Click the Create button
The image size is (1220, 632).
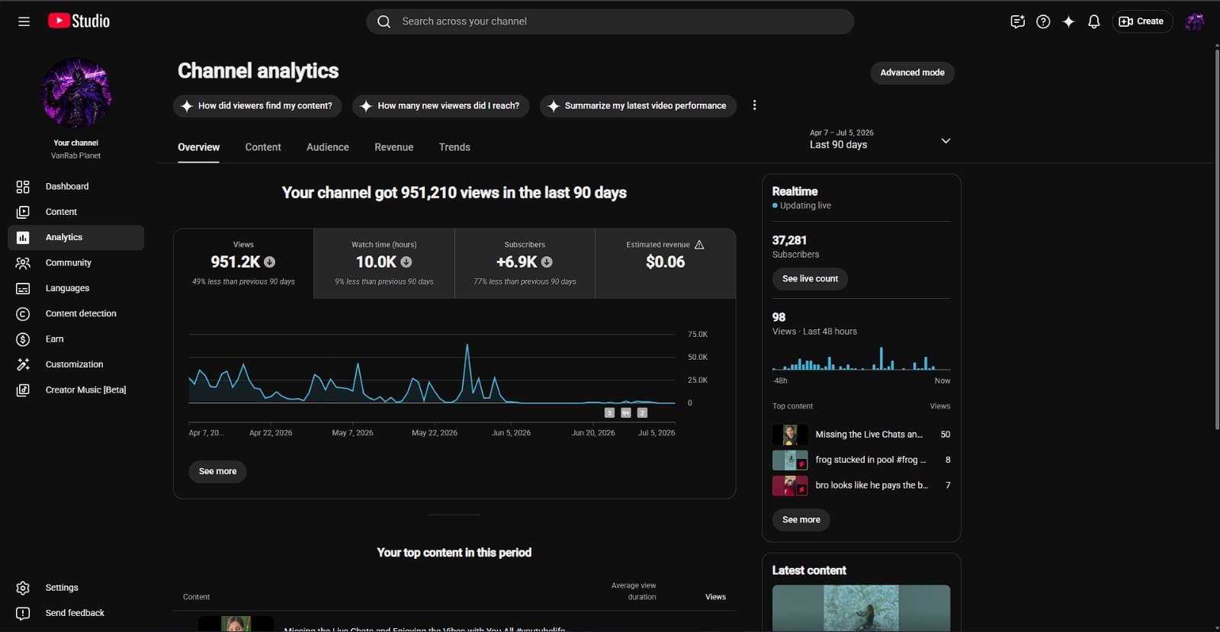(x=1141, y=21)
